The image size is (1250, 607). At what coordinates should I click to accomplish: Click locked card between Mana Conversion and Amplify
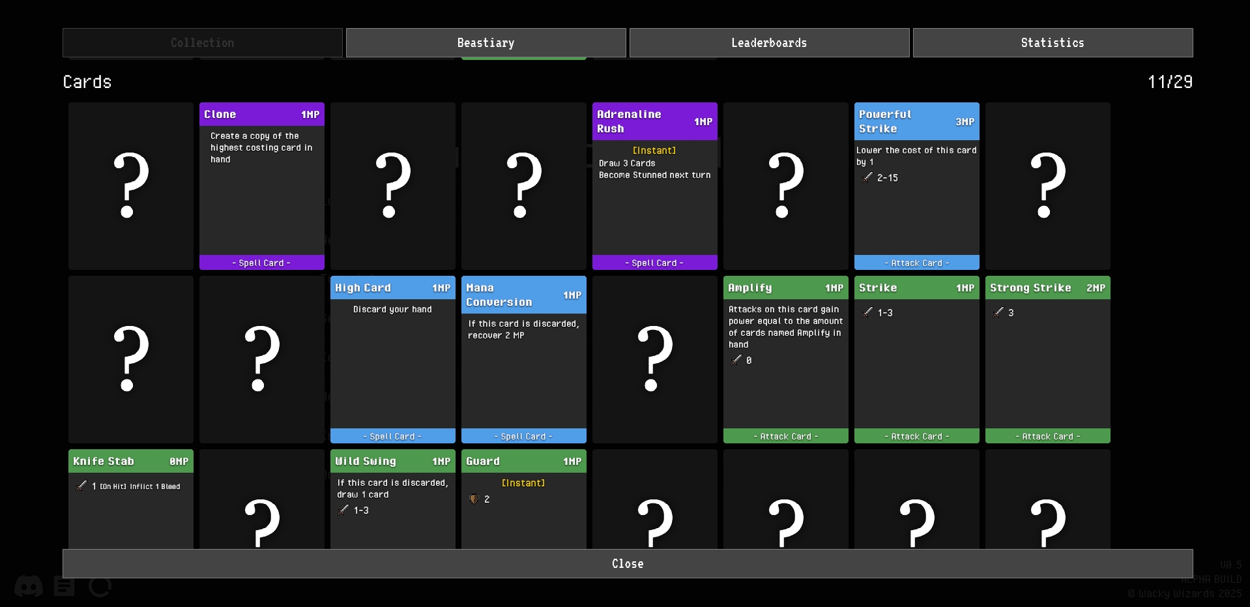(x=654, y=359)
